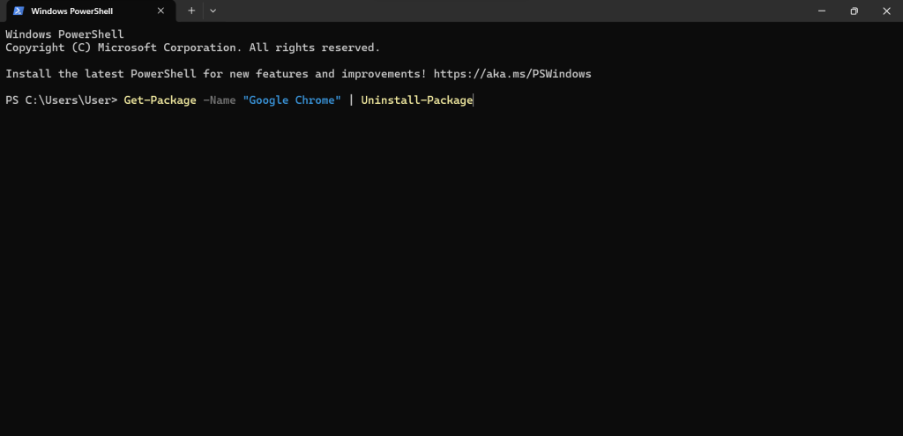
Task: Open the https://aka.ms/PSWindows link
Action: [x=512, y=74]
